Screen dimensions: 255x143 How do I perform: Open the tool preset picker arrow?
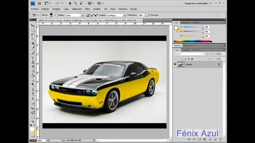(38, 15)
